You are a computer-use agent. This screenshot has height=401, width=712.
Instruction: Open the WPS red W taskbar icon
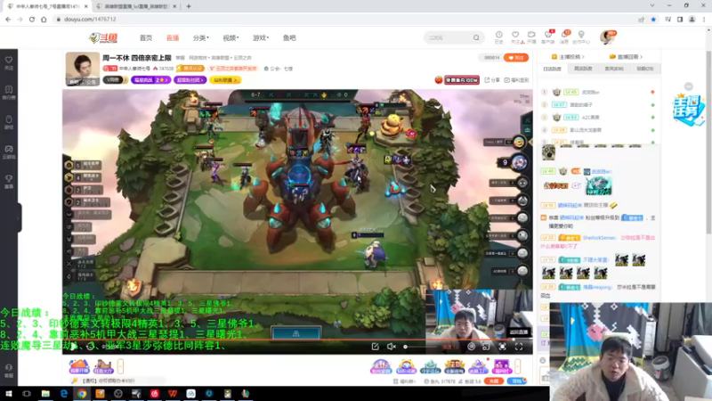point(173,394)
